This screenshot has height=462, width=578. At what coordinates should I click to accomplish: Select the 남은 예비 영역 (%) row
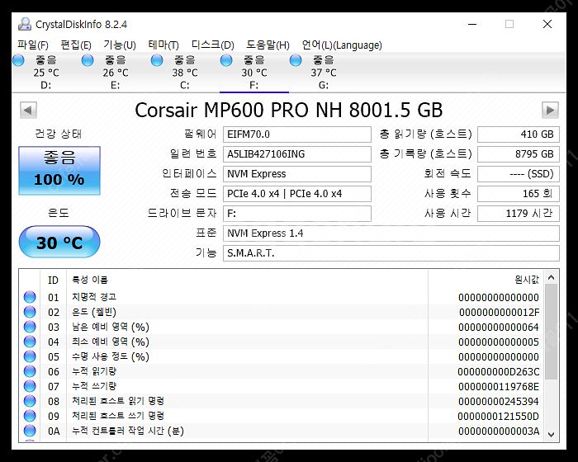click(x=282, y=327)
